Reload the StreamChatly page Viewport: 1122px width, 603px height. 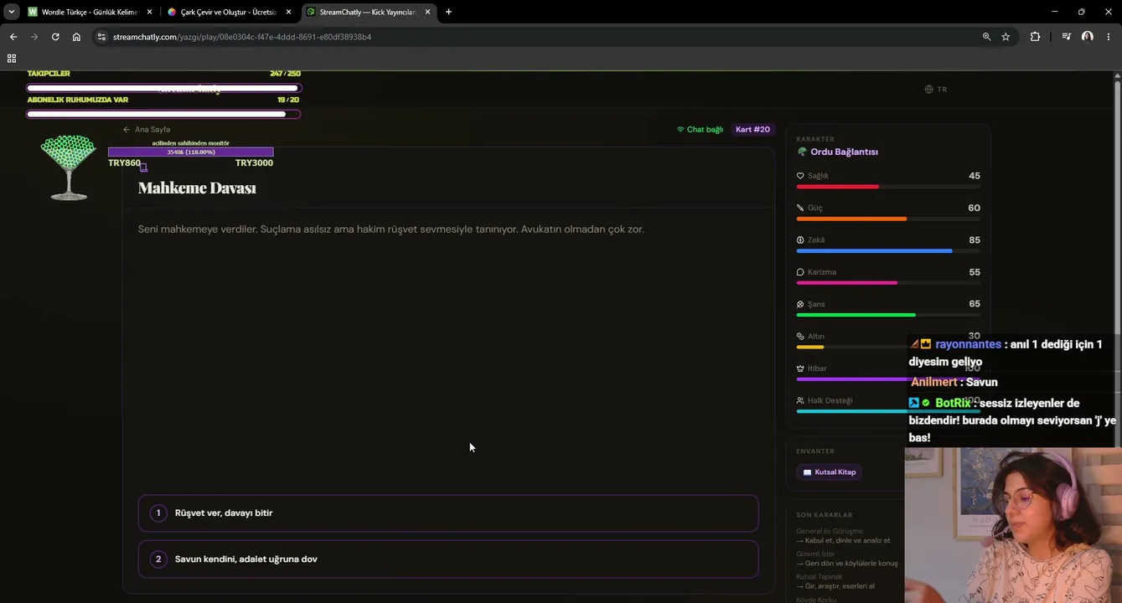(55, 37)
